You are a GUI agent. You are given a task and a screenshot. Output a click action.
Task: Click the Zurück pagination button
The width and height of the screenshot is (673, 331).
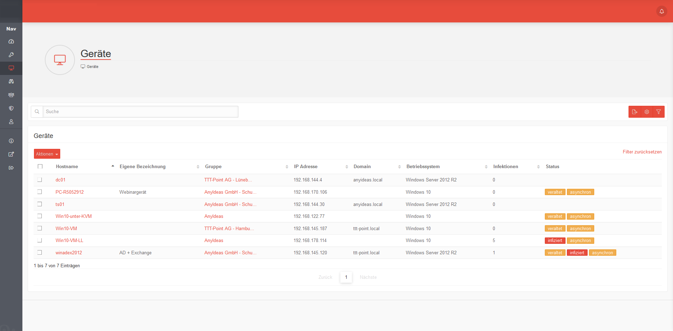coord(325,277)
